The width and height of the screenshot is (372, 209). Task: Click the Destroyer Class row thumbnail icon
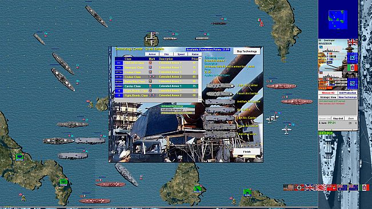[x=119, y=67]
